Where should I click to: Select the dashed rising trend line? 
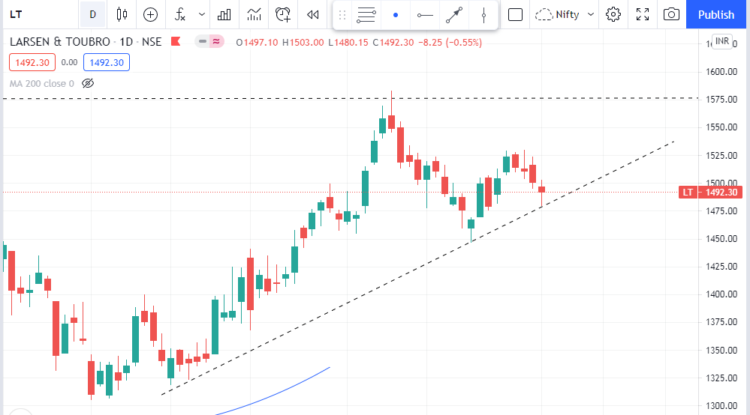click(417, 268)
